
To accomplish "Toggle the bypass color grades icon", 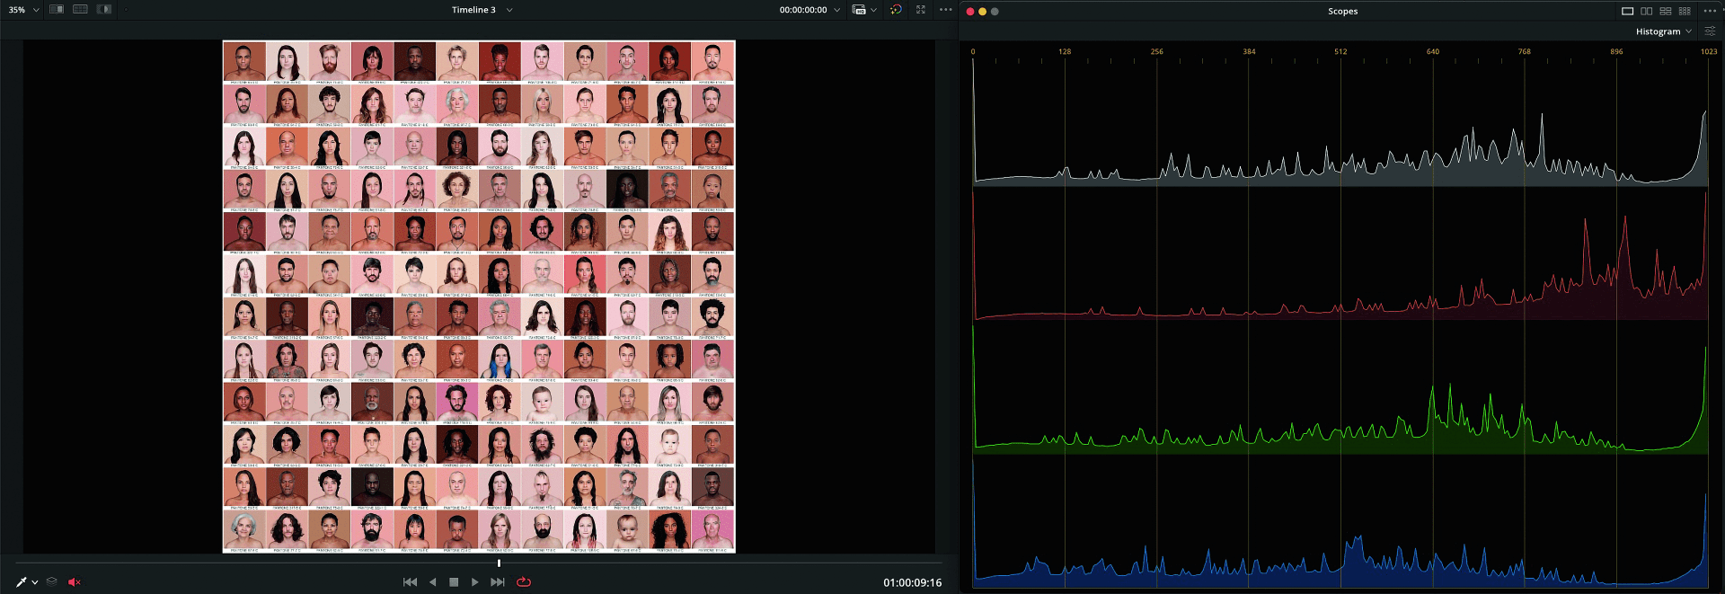I will (x=896, y=10).
